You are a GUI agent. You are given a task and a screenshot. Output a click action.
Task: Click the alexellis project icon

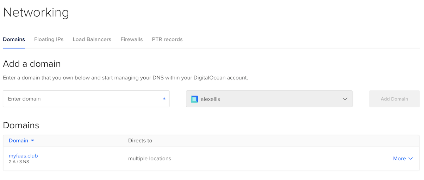(194, 99)
